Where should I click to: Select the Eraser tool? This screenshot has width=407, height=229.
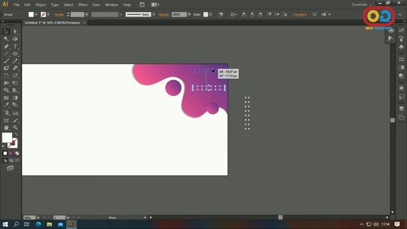click(x=15, y=68)
